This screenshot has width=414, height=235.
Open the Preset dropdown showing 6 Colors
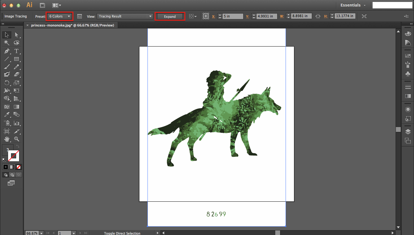(60, 16)
